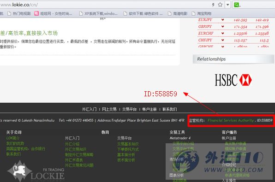
Task: Open the 外汇介绍 link
Action: [x=72, y=144]
